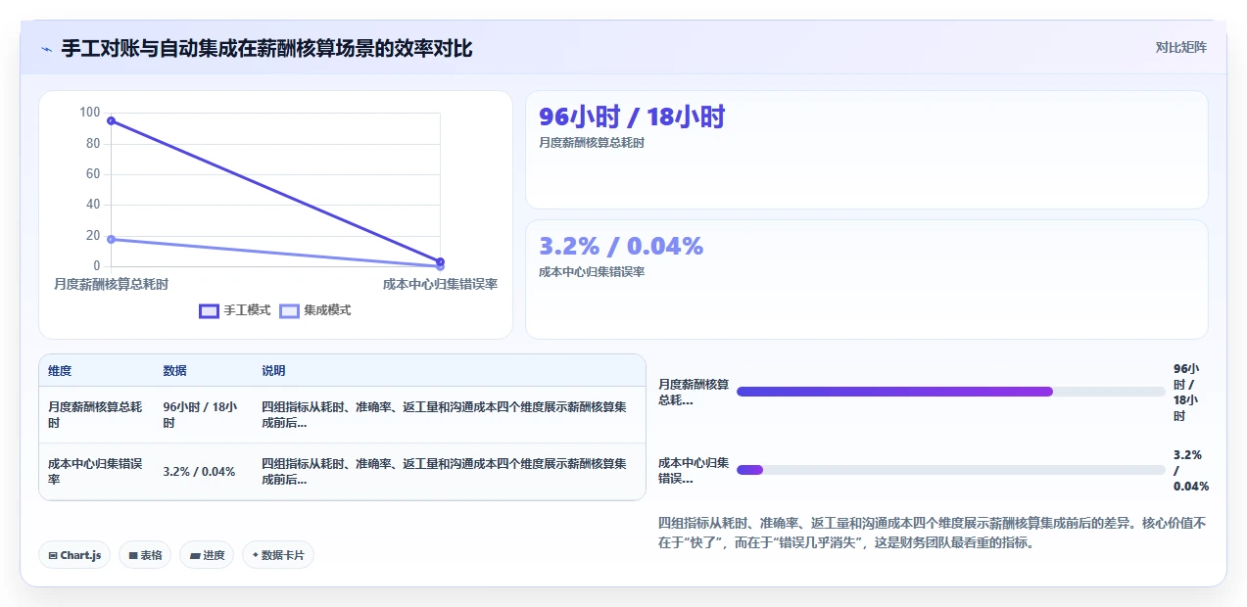
Task: Click the bar icon inside the 进度 chip
Action: click(x=194, y=555)
